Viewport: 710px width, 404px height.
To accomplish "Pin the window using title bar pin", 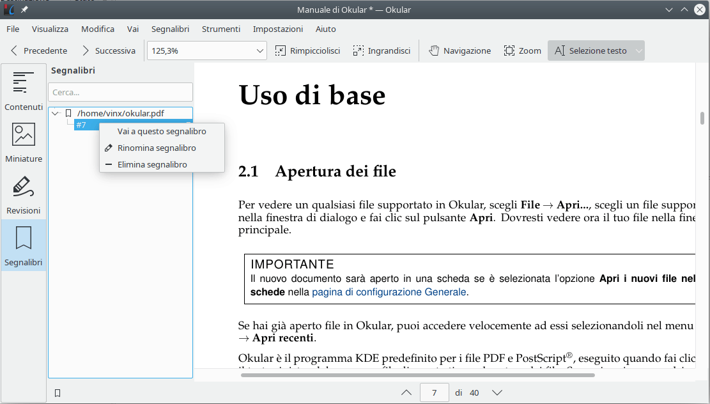I will pyautogui.click(x=24, y=10).
